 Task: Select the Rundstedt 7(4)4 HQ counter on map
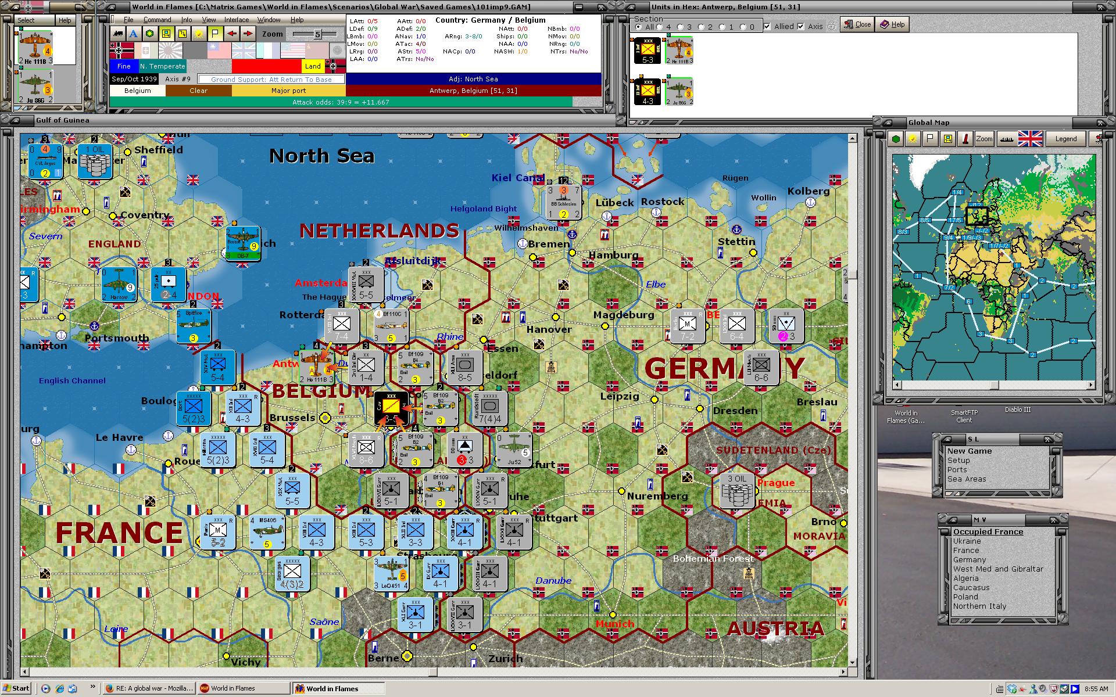click(x=489, y=408)
